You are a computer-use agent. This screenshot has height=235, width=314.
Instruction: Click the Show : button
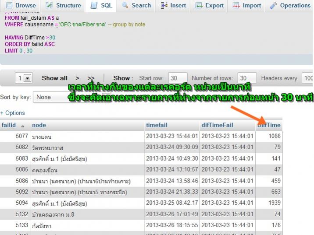pos(123,78)
